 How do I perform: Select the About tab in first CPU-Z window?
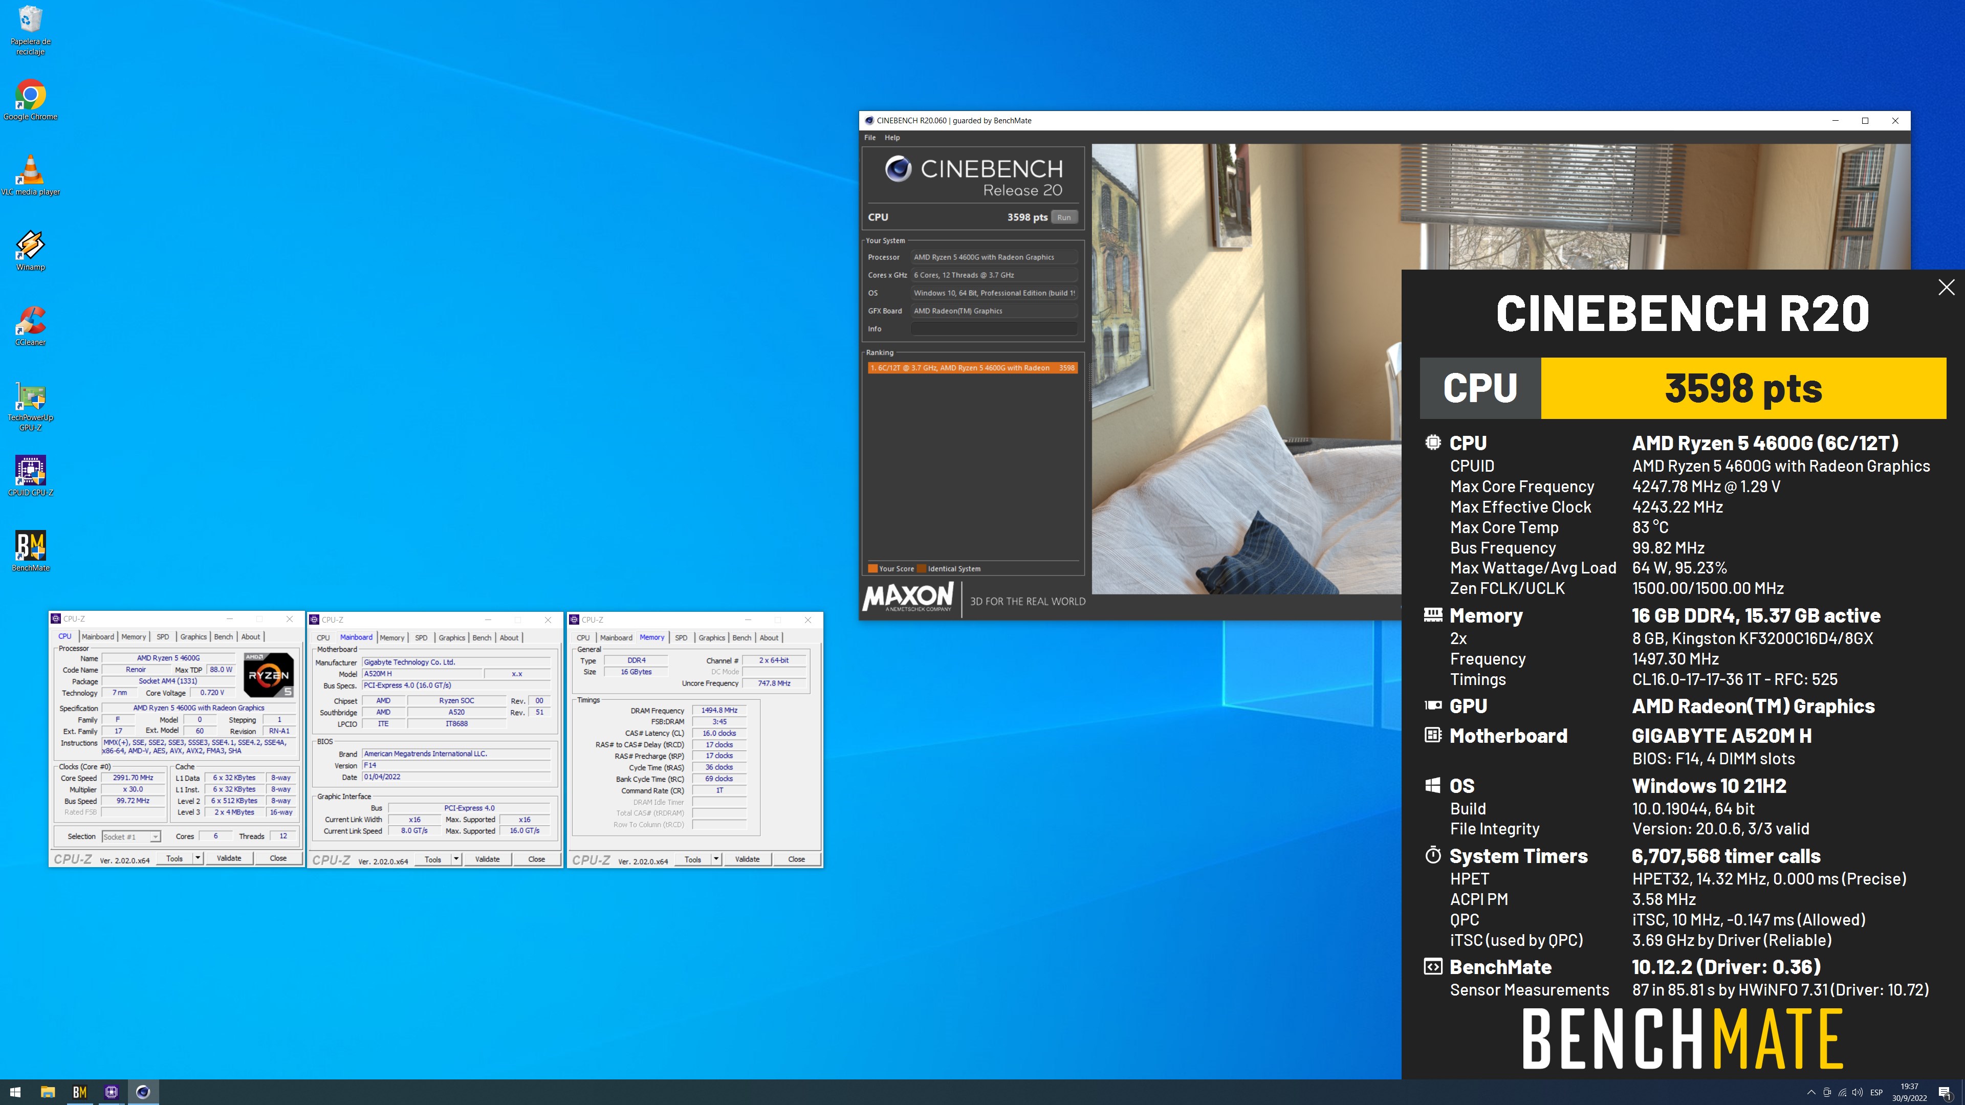tap(250, 637)
